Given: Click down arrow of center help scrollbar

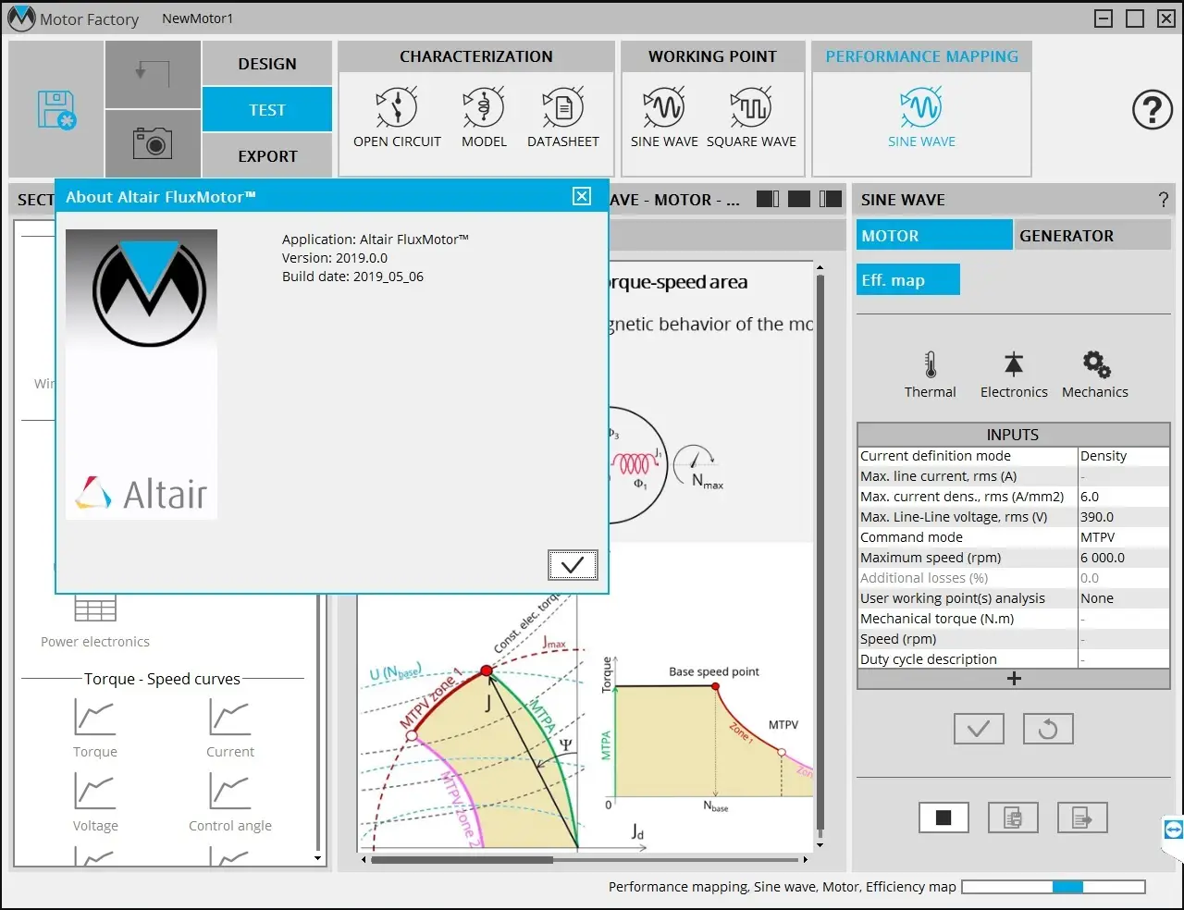Looking at the screenshot, I should coord(820,844).
